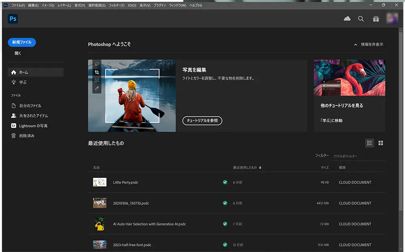Click the lasso icon in tutorial image
Screen dimensions: 405x252
(x=97, y=64)
